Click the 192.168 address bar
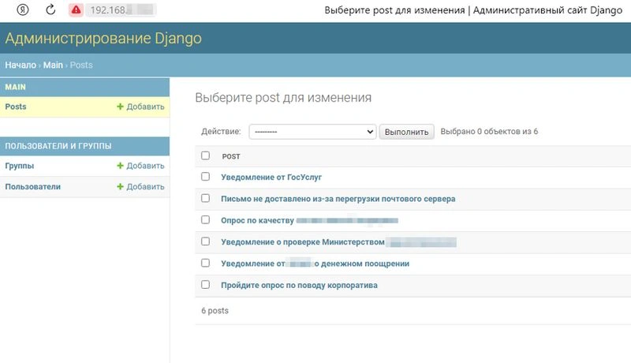Screen dimensions: 631x363 (121, 10)
